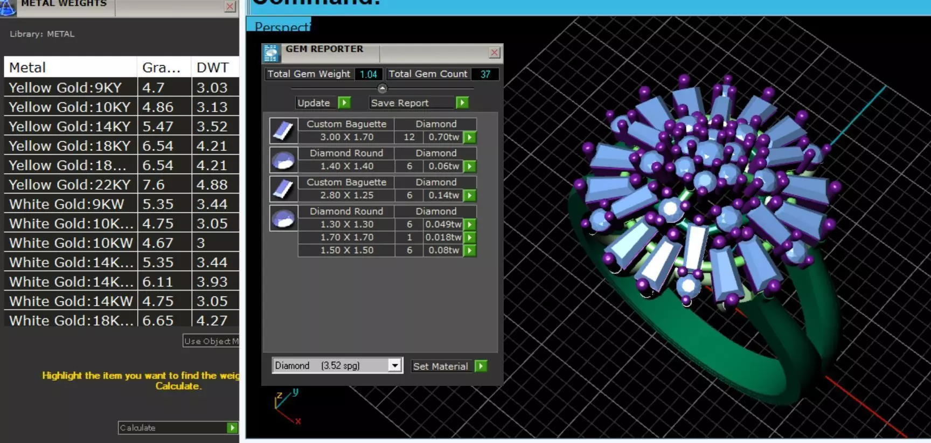Select the Diamond Round 1.40 X 1.40 gem icon
Image resolution: width=931 pixels, height=443 pixels.
click(x=283, y=160)
